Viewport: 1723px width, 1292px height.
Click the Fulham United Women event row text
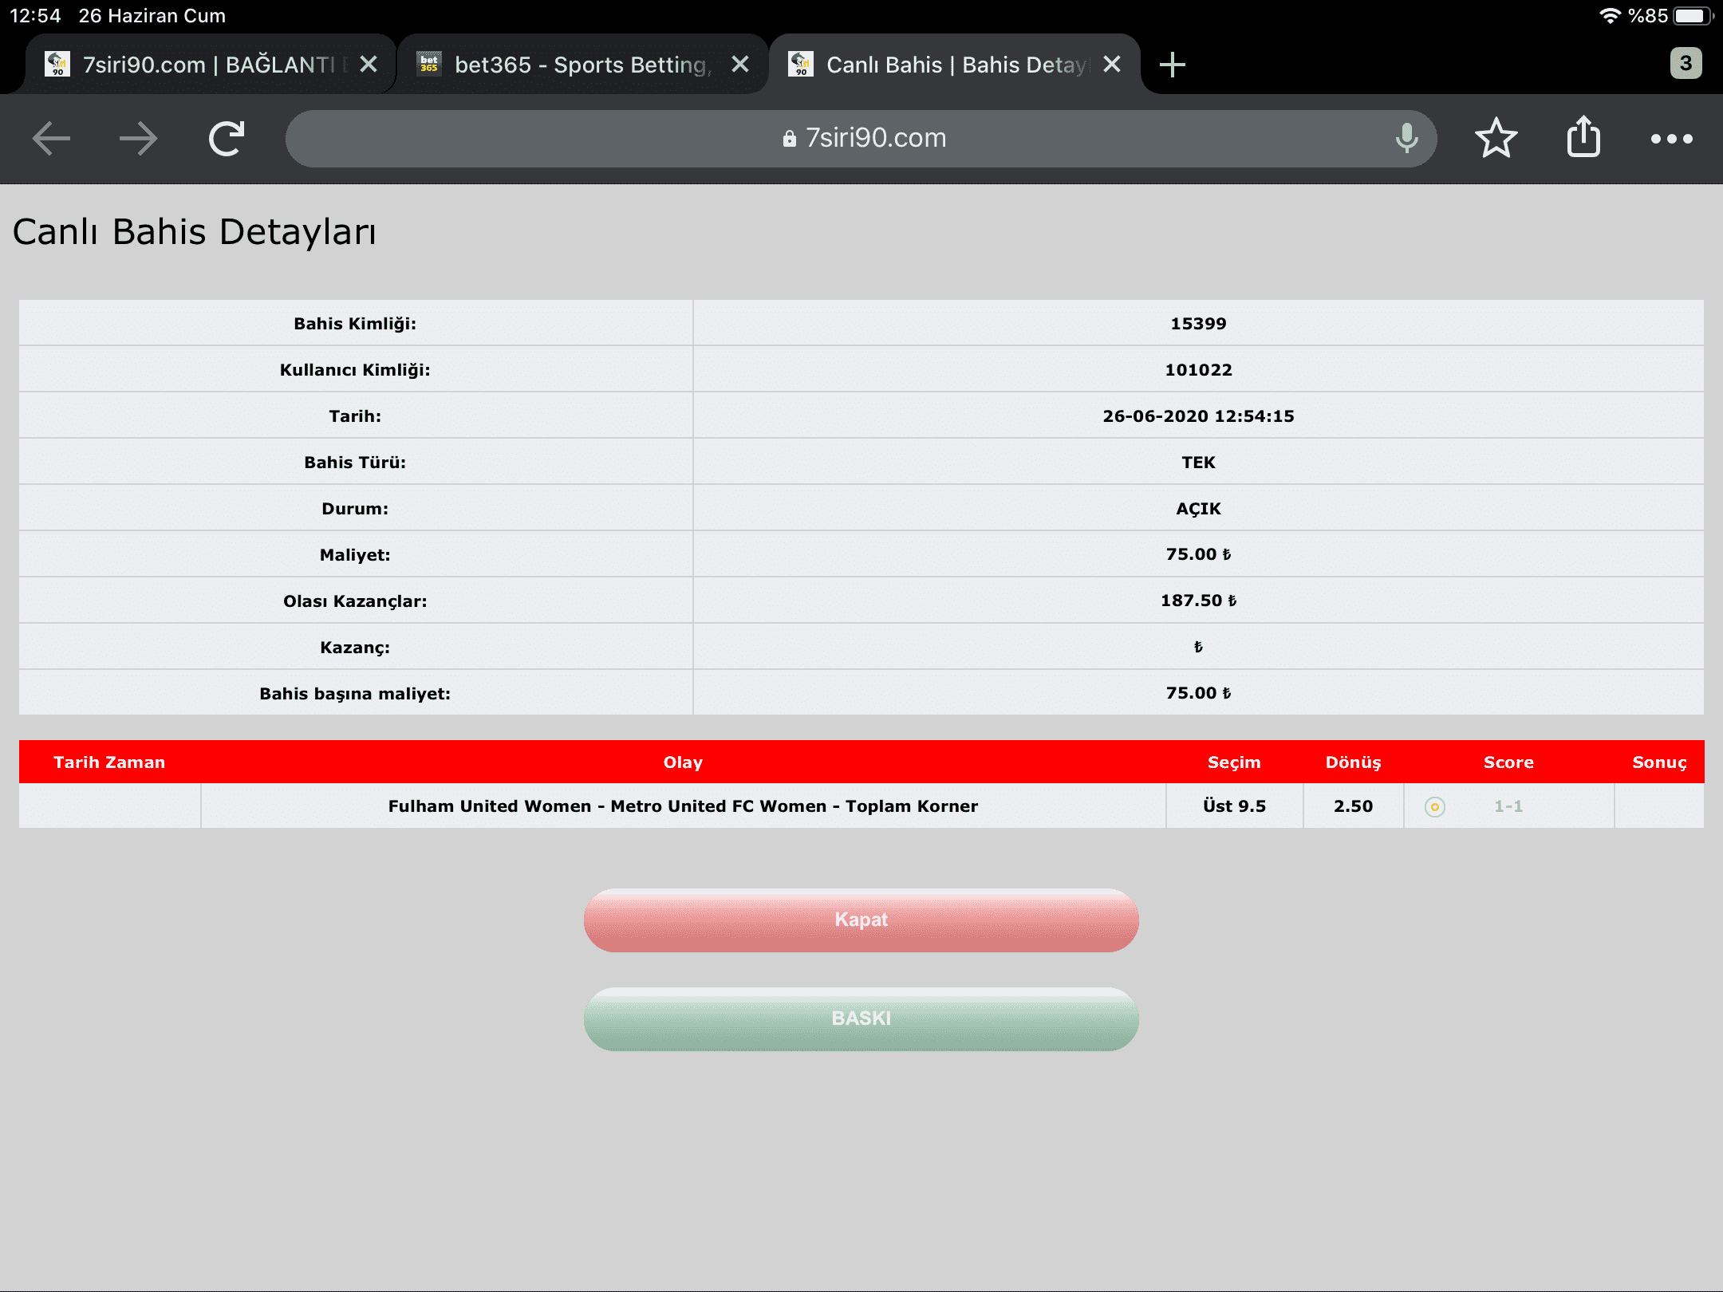click(683, 806)
